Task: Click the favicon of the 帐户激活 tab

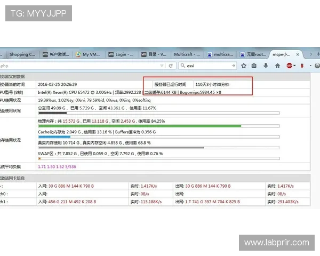Action: coord(45,54)
